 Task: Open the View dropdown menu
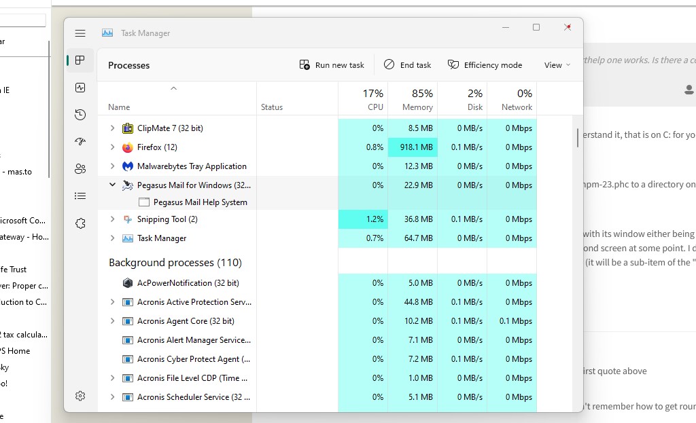pos(557,65)
